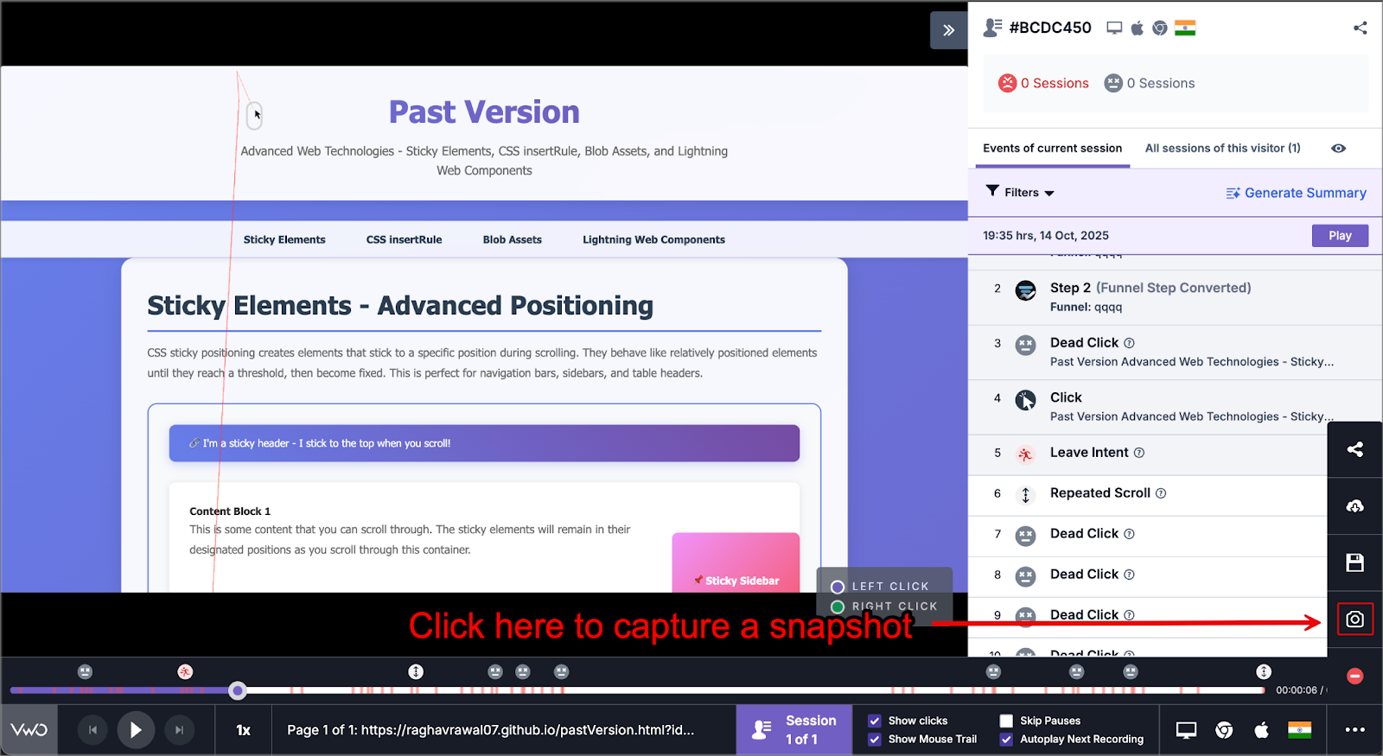1383x756 pixels.
Task: Click the Sticky Sidebar pink box
Action: pos(736,562)
